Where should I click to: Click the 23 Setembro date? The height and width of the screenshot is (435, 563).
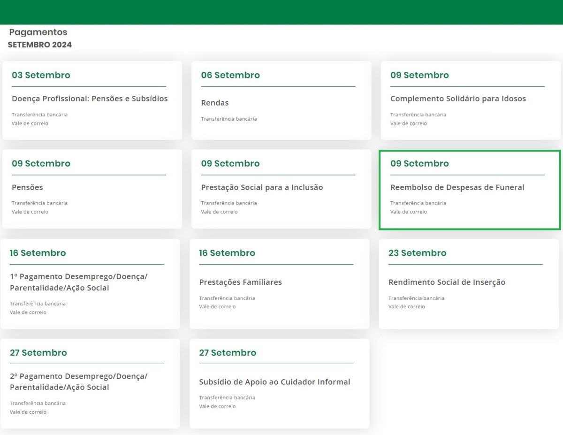[x=417, y=253]
